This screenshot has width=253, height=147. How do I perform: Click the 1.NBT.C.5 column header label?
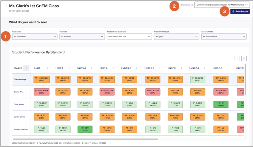[217, 68]
